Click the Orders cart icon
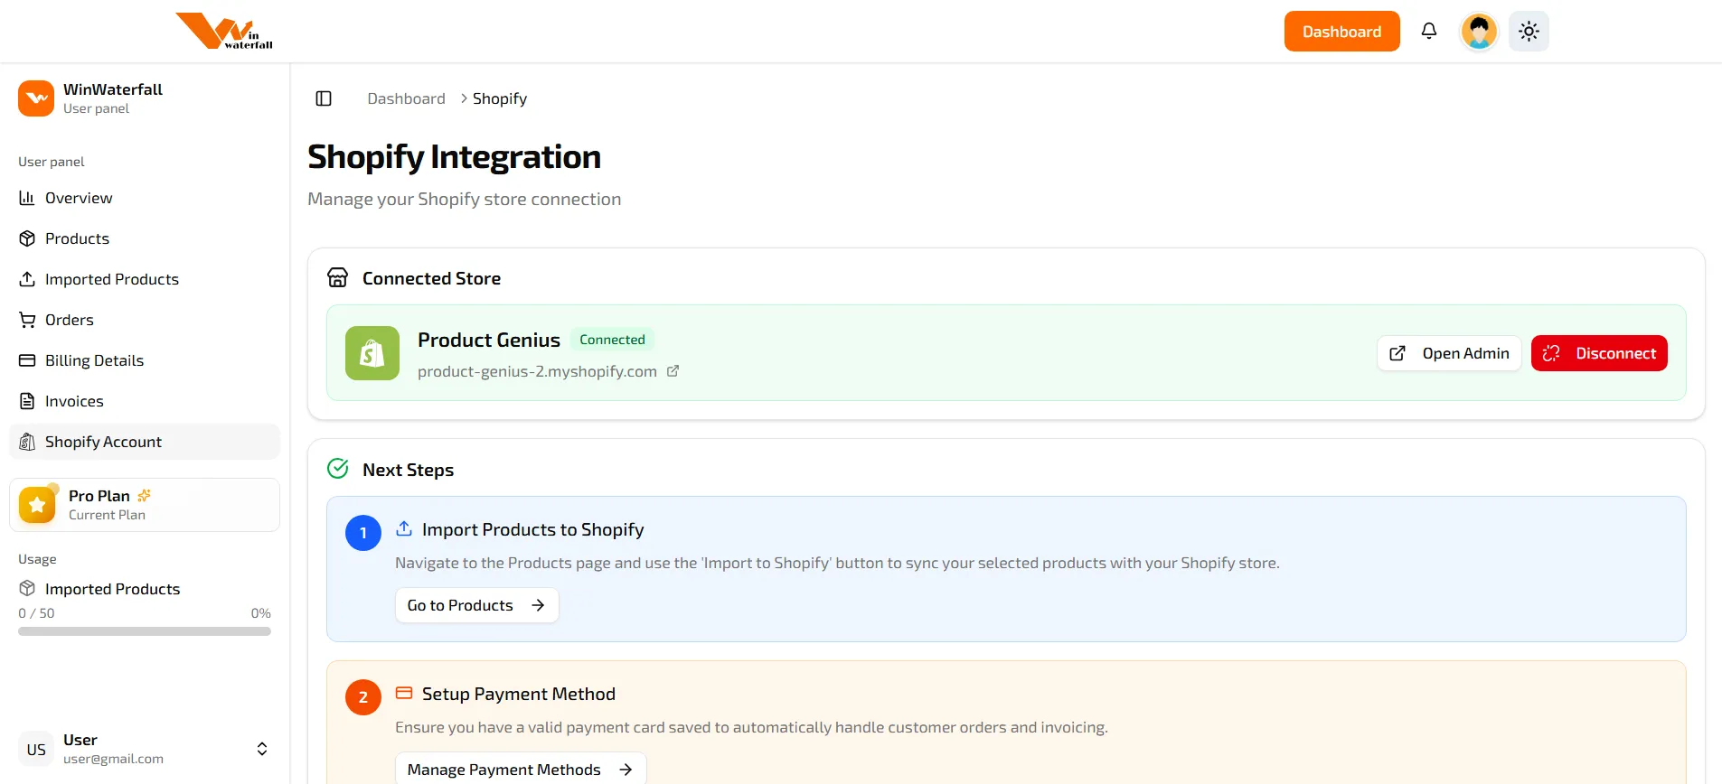Screen dimensions: 1722x784 [x=27, y=320]
